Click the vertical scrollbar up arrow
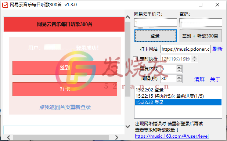This screenshot has width=227, height=141. (x=127, y=17)
